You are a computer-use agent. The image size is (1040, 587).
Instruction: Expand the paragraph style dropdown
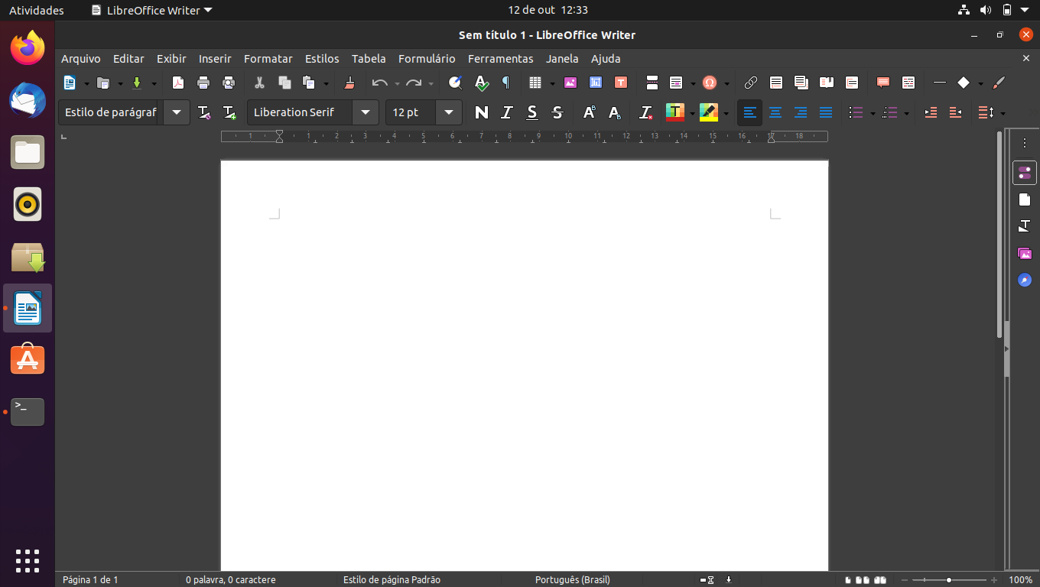pos(177,112)
